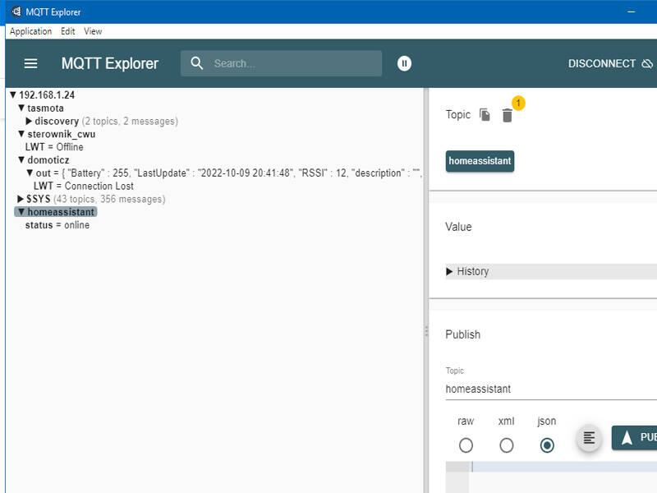
Task: Expand the $SYS topics node
Action: point(21,199)
